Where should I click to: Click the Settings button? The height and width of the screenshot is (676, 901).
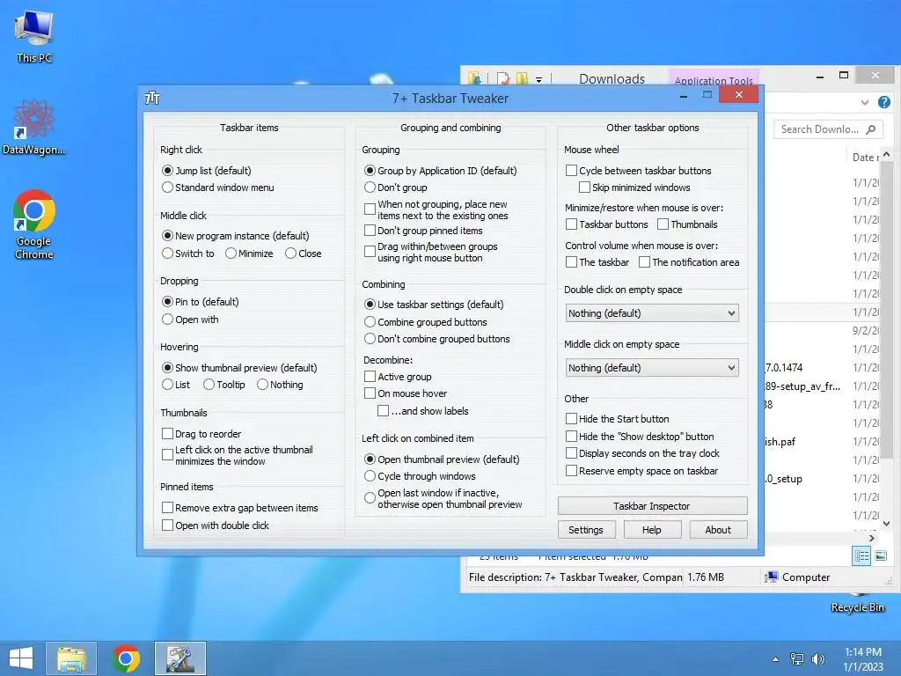586,529
